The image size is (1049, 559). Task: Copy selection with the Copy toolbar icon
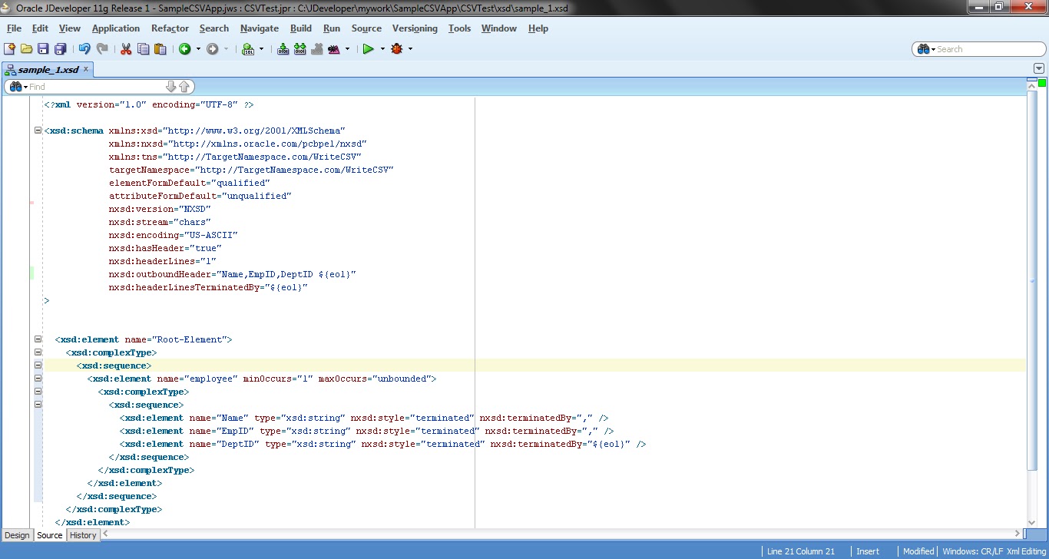point(143,48)
